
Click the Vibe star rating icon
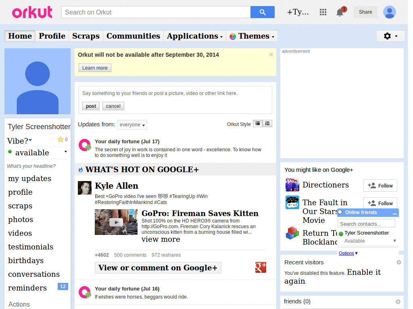pos(60,139)
